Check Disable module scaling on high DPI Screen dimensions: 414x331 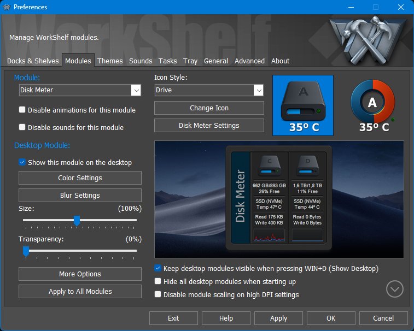(158, 294)
